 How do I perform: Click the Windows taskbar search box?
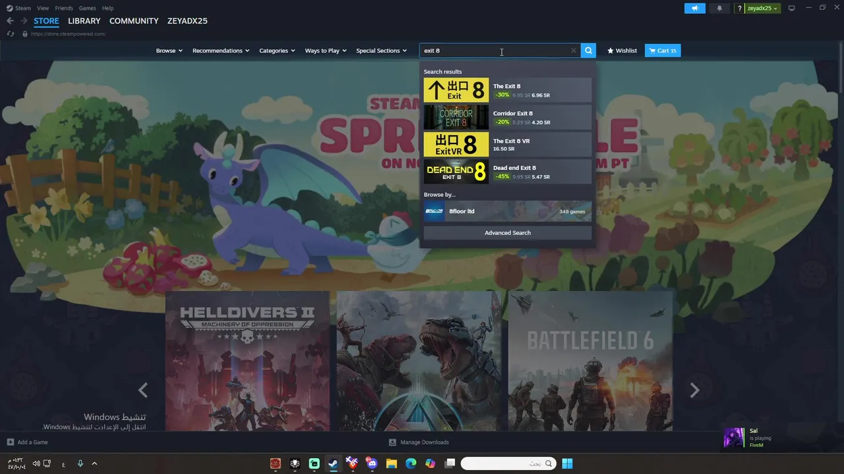508,463
